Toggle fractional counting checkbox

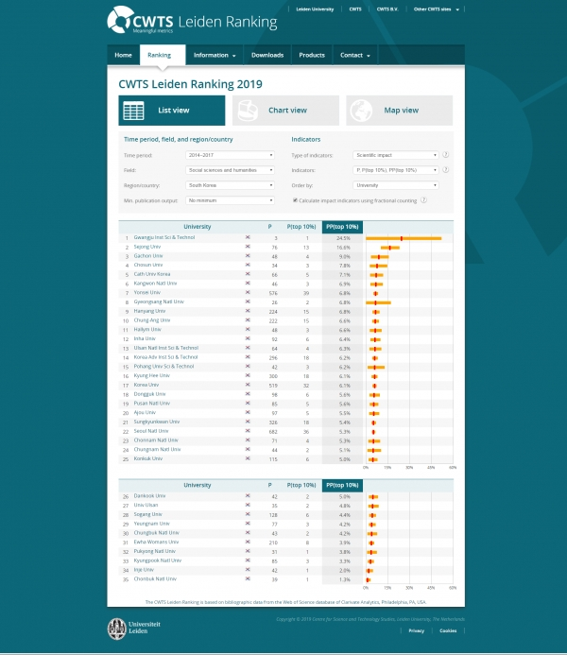(295, 200)
